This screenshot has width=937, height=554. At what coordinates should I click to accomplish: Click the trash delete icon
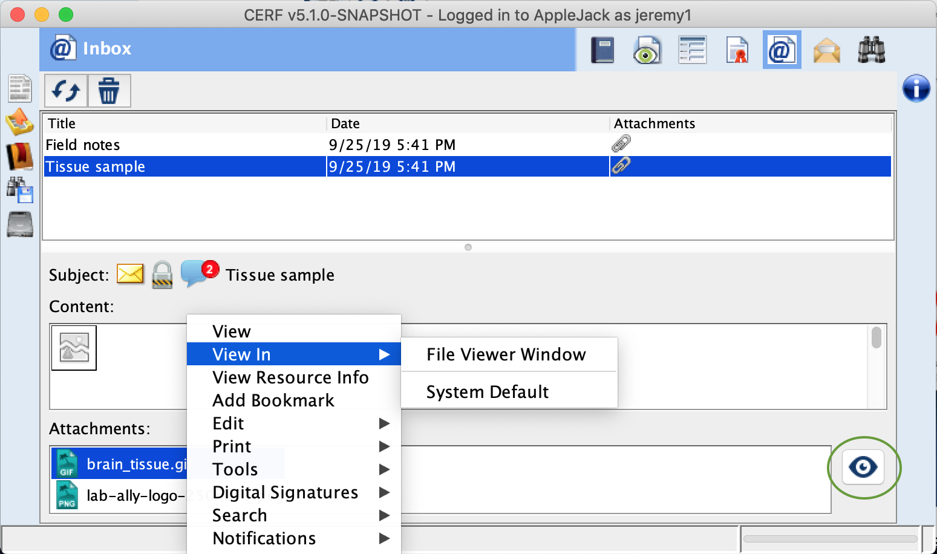109,91
